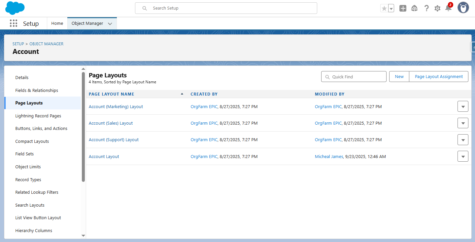
Task: Open the App Launcher grid icon
Action: coord(14,23)
